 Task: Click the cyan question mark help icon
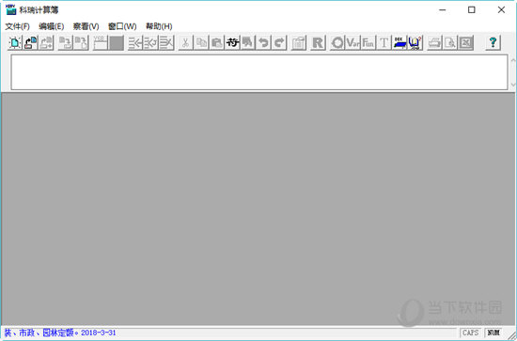pos(493,43)
